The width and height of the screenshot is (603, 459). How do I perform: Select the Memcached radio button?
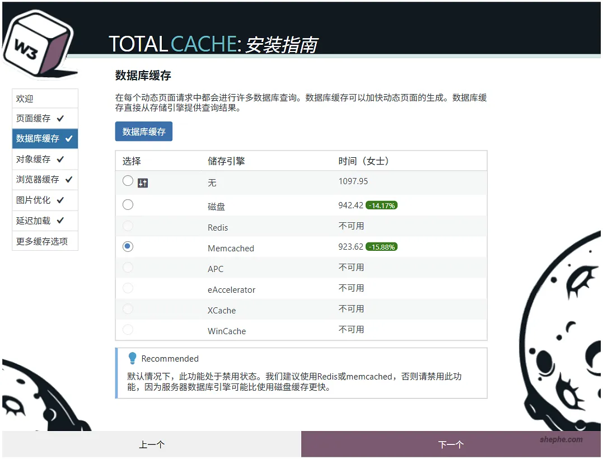(128, 246)
